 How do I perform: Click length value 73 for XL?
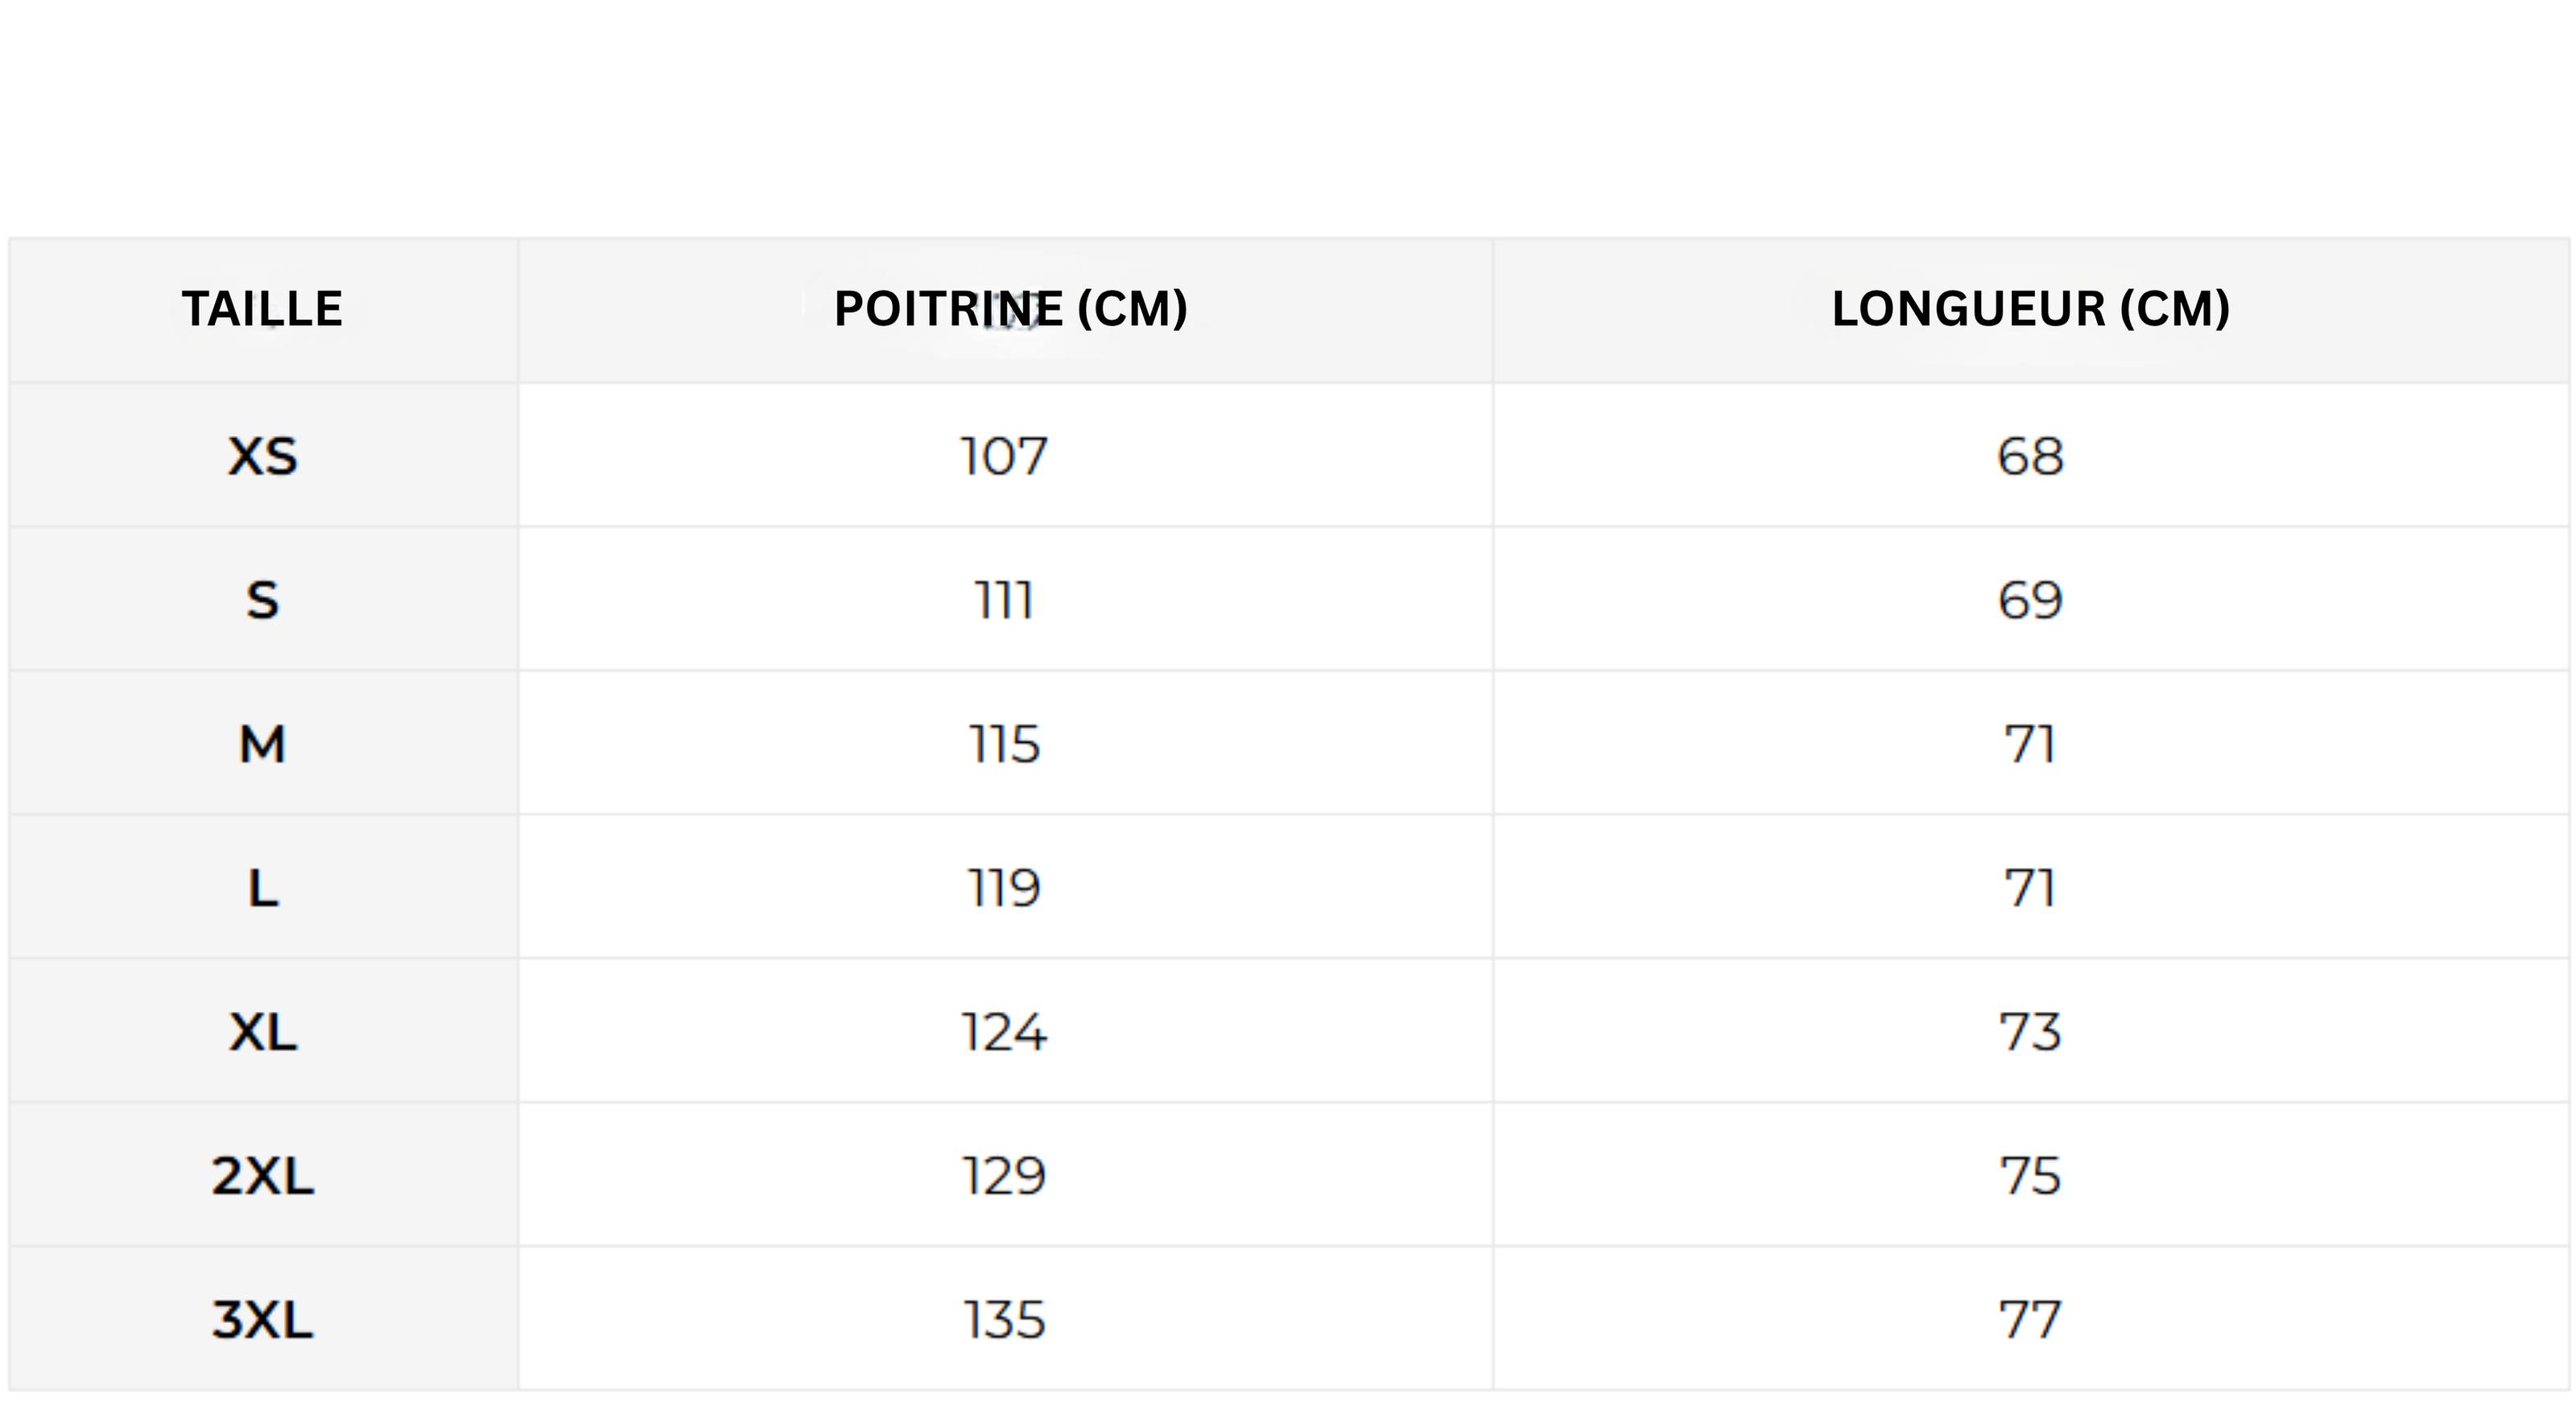point(2030,1032)
